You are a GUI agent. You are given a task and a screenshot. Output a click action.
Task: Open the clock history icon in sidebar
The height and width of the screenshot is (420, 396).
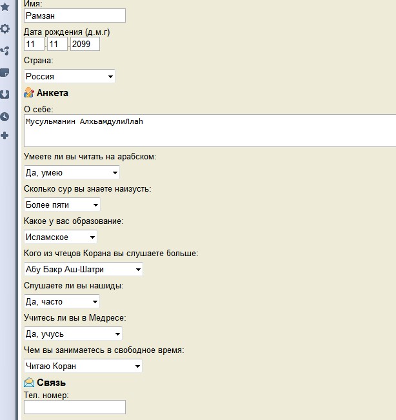5,117
